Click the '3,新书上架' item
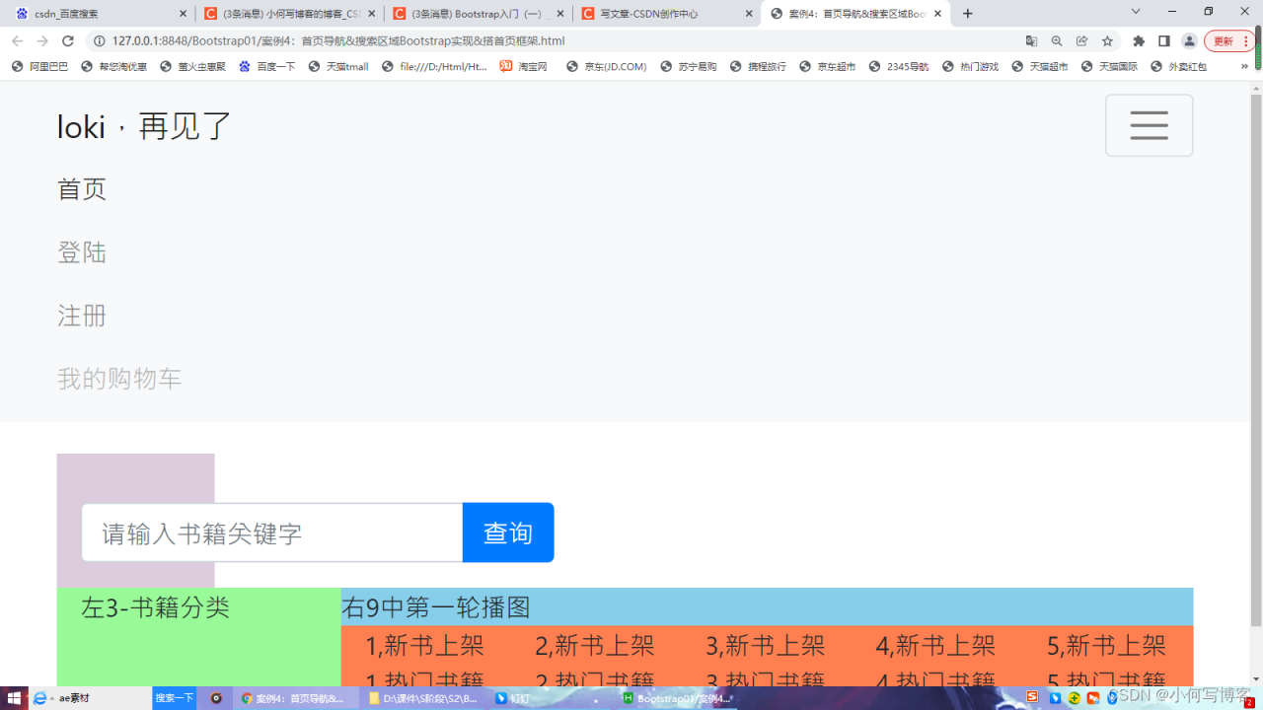 pyautogui.click(x=766, y=646)
